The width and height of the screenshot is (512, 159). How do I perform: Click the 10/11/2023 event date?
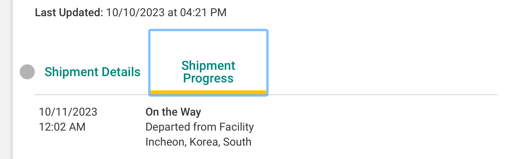click(68, 112)
